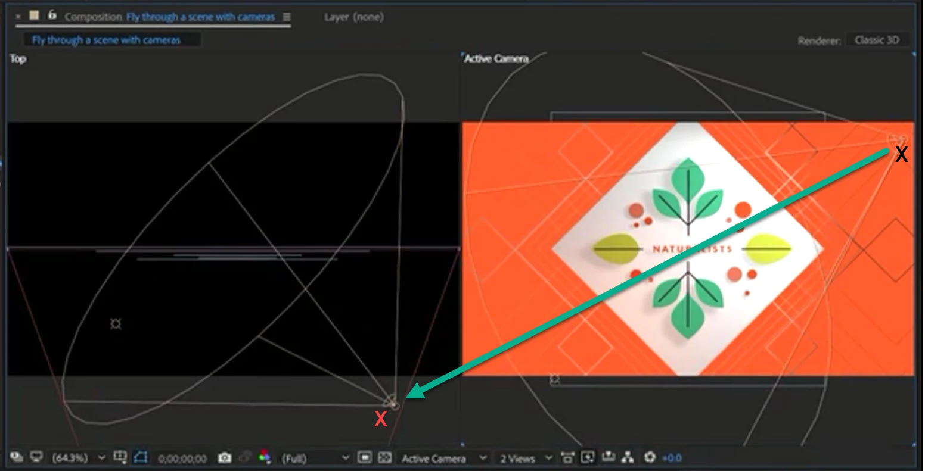Click the primary viewer monitor icon
This screenshot has width=925, height=471.
(37, 457)
